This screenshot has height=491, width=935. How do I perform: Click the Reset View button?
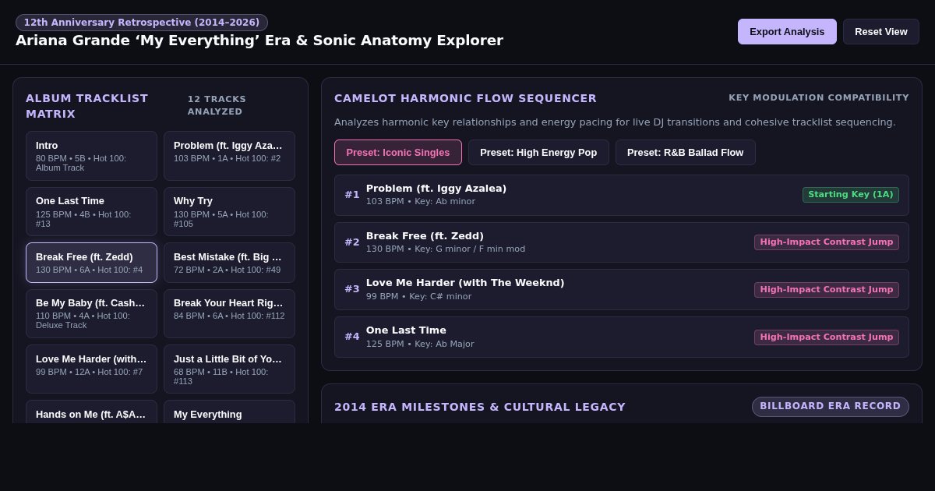click(x=881, y=32)
